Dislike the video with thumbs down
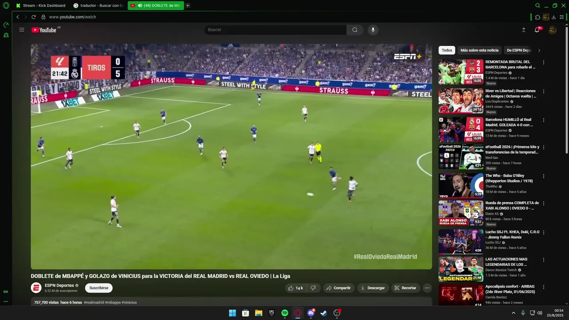The image size is (569, 320). point(313,288)
